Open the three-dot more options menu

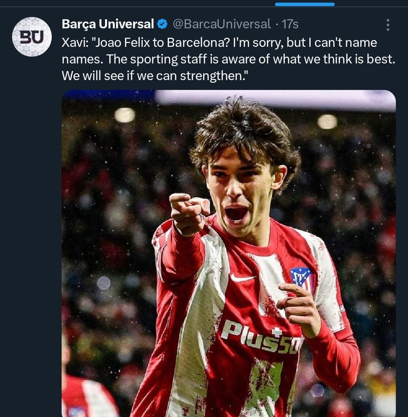[388, 25]
